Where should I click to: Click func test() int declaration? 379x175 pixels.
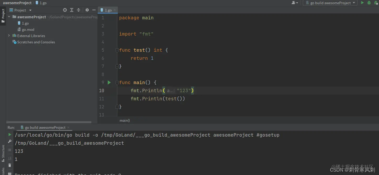(x=143, y=50)
